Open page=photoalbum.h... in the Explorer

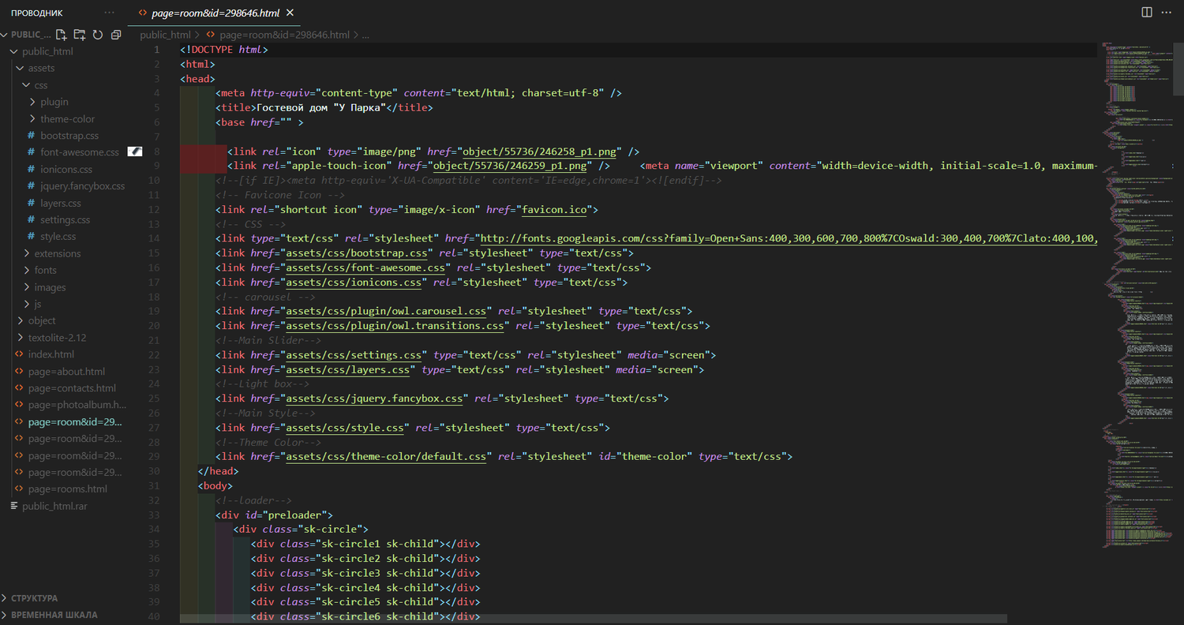click(x=77, y=405)
